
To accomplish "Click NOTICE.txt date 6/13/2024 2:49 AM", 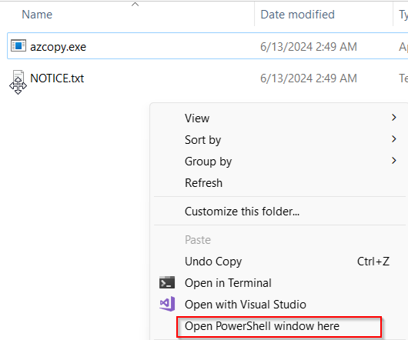I will tap(309, 78).
